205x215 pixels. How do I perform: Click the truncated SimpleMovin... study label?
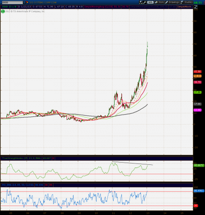pyautogui.click(x=185, y=7)
